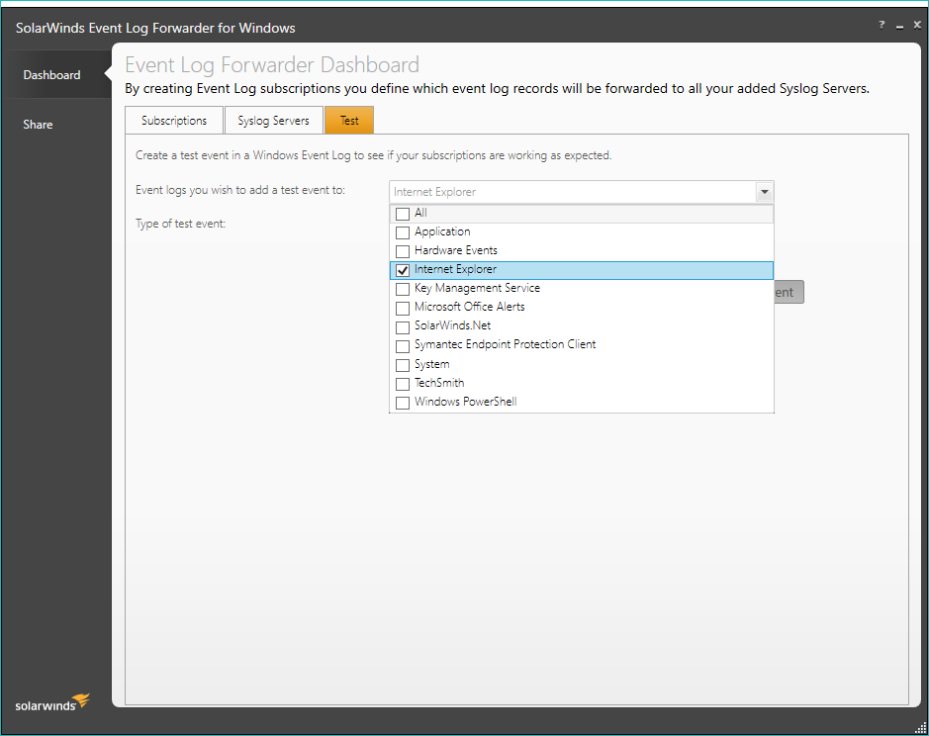This screenshot has height=736, width=929.
Task: Enable Symantec Endpoint Protection Client checkbox
Action: (403, 346)
